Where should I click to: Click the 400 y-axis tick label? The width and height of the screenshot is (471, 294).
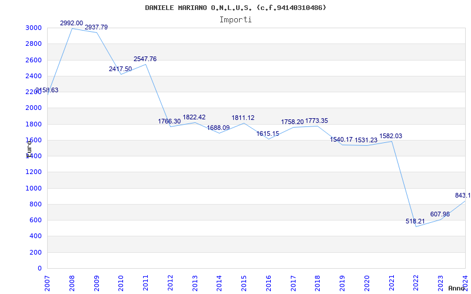37,236
